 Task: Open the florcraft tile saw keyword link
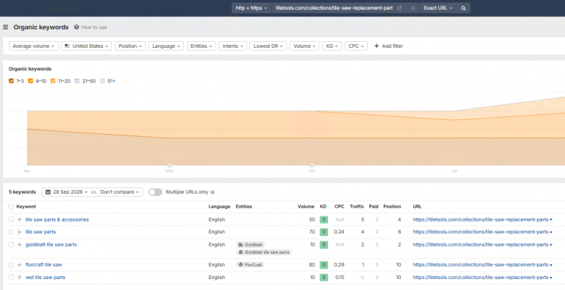pos(43,265)
